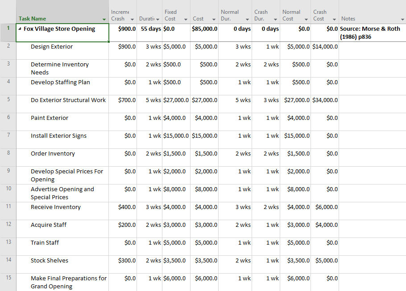This screenshot has height=291, width=406.
Task: Open the Cost column filter dropdown
Action: (214, 20)
